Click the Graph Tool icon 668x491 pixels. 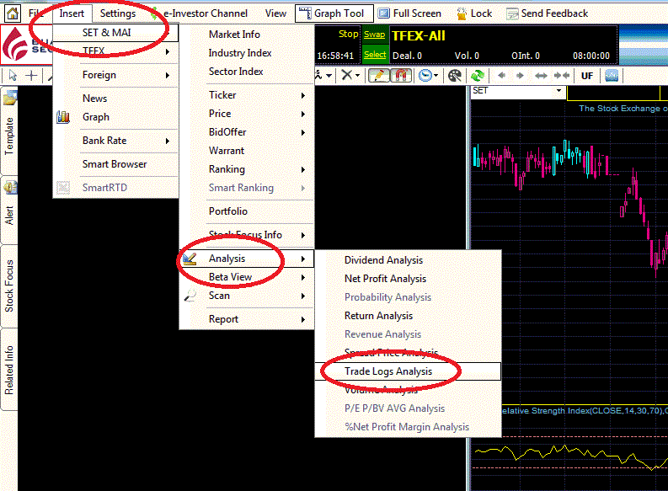point(305,13)
